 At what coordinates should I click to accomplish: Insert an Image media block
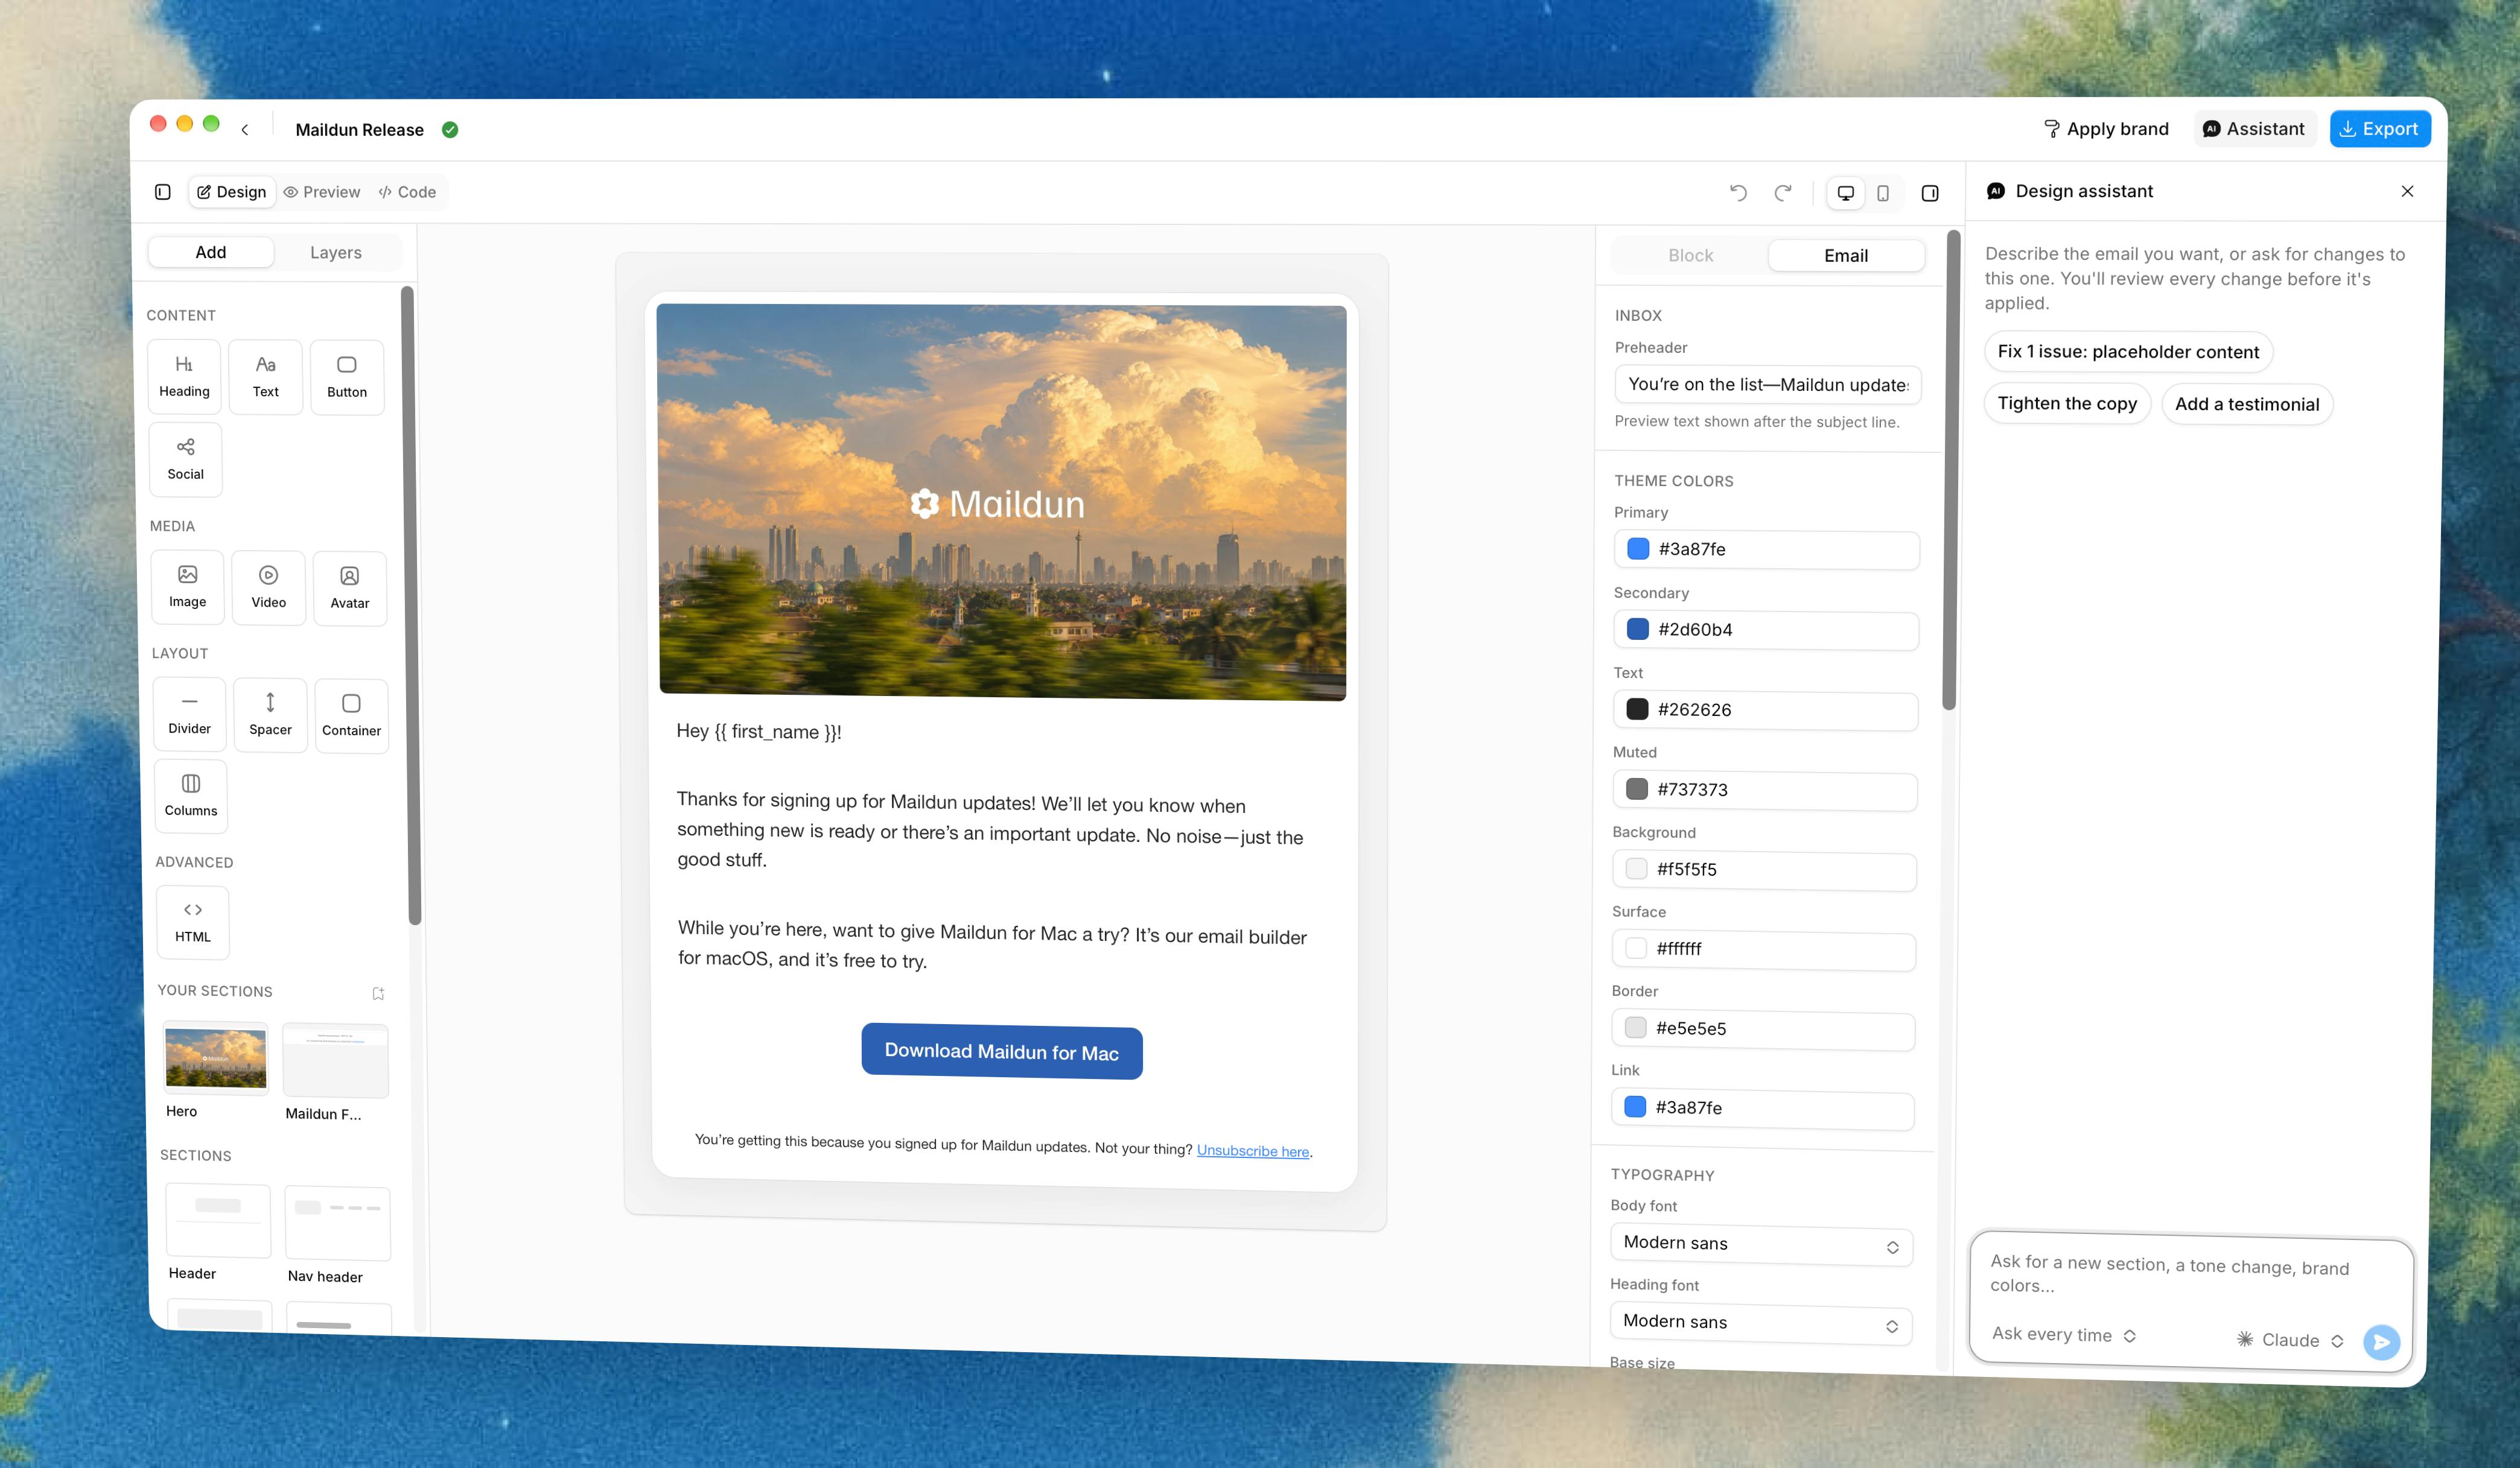click(x=187, y=587)
